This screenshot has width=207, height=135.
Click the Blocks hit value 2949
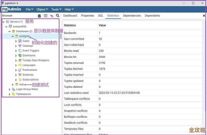pyautogui.click(x=102, y=57)
